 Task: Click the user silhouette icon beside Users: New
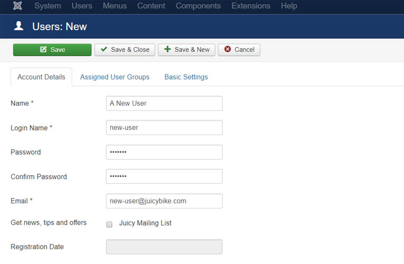click(x=18, y=26)
